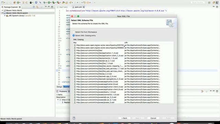Screen dimensions: 220x124
Task: Click the URI column header
Action: point(149,43)
